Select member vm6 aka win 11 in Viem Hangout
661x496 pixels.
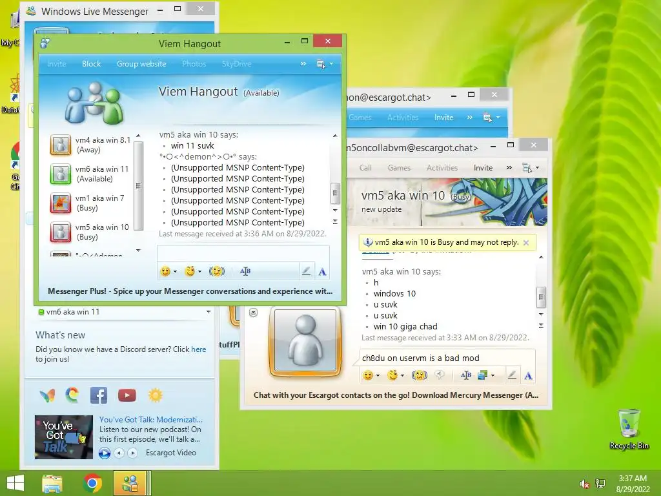[x=89, y=174]
